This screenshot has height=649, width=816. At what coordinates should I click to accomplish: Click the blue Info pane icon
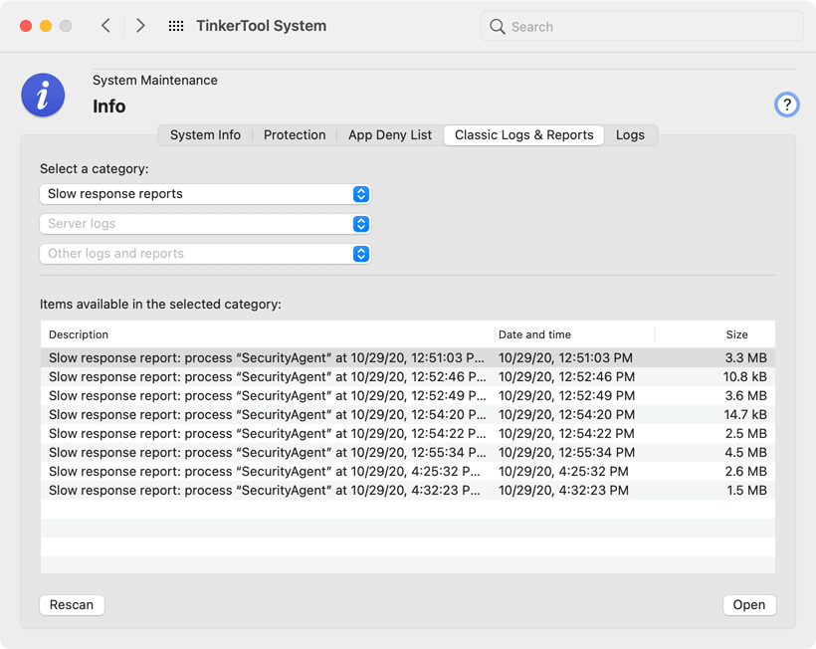43,96
